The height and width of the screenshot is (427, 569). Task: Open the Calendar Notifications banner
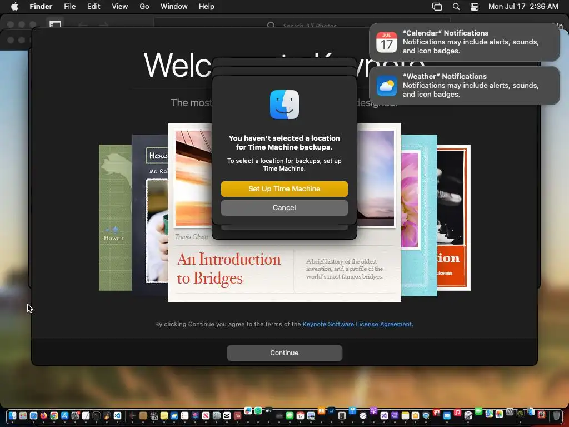[464, 42]
